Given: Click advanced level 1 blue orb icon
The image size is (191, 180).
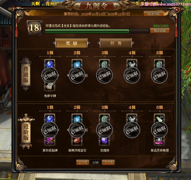Looking at the screenshot, I should click(50, 119).
